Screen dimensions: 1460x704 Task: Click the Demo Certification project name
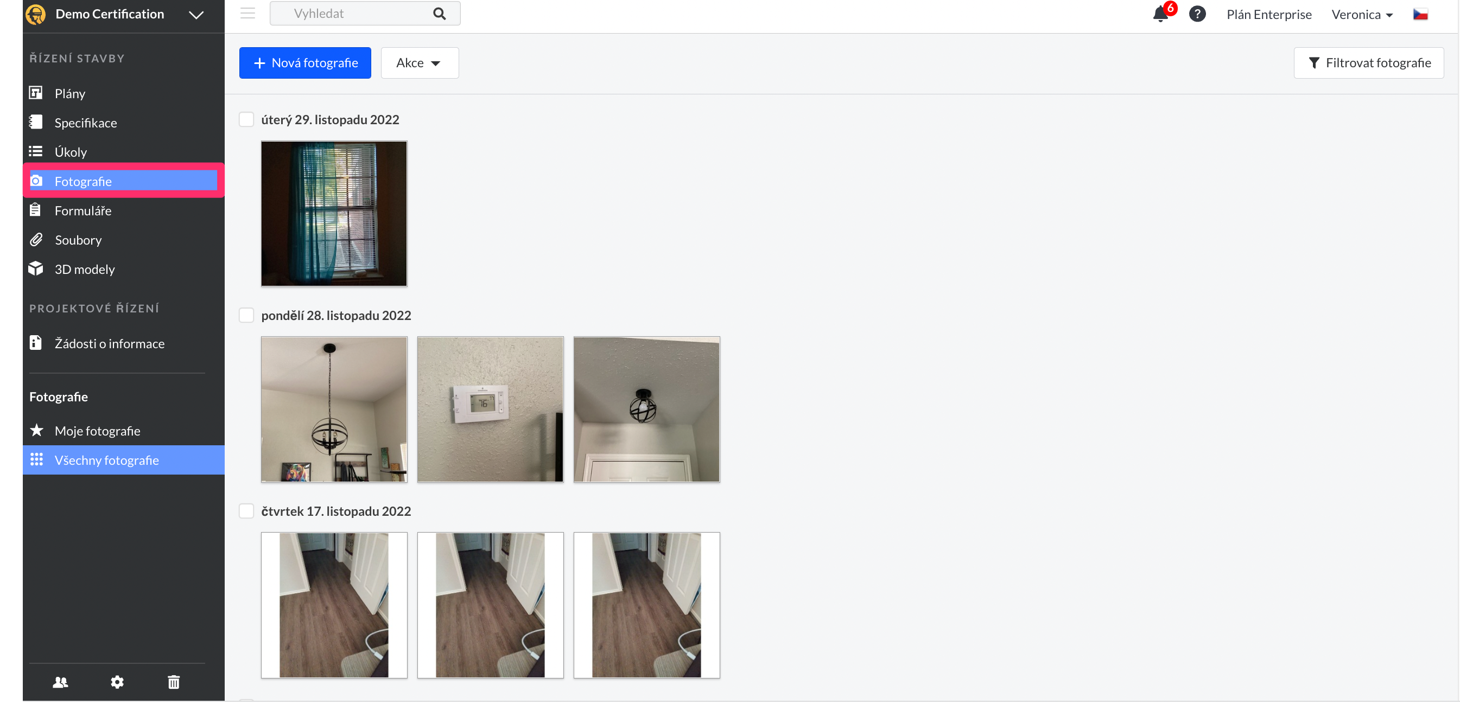pos(110,14)
